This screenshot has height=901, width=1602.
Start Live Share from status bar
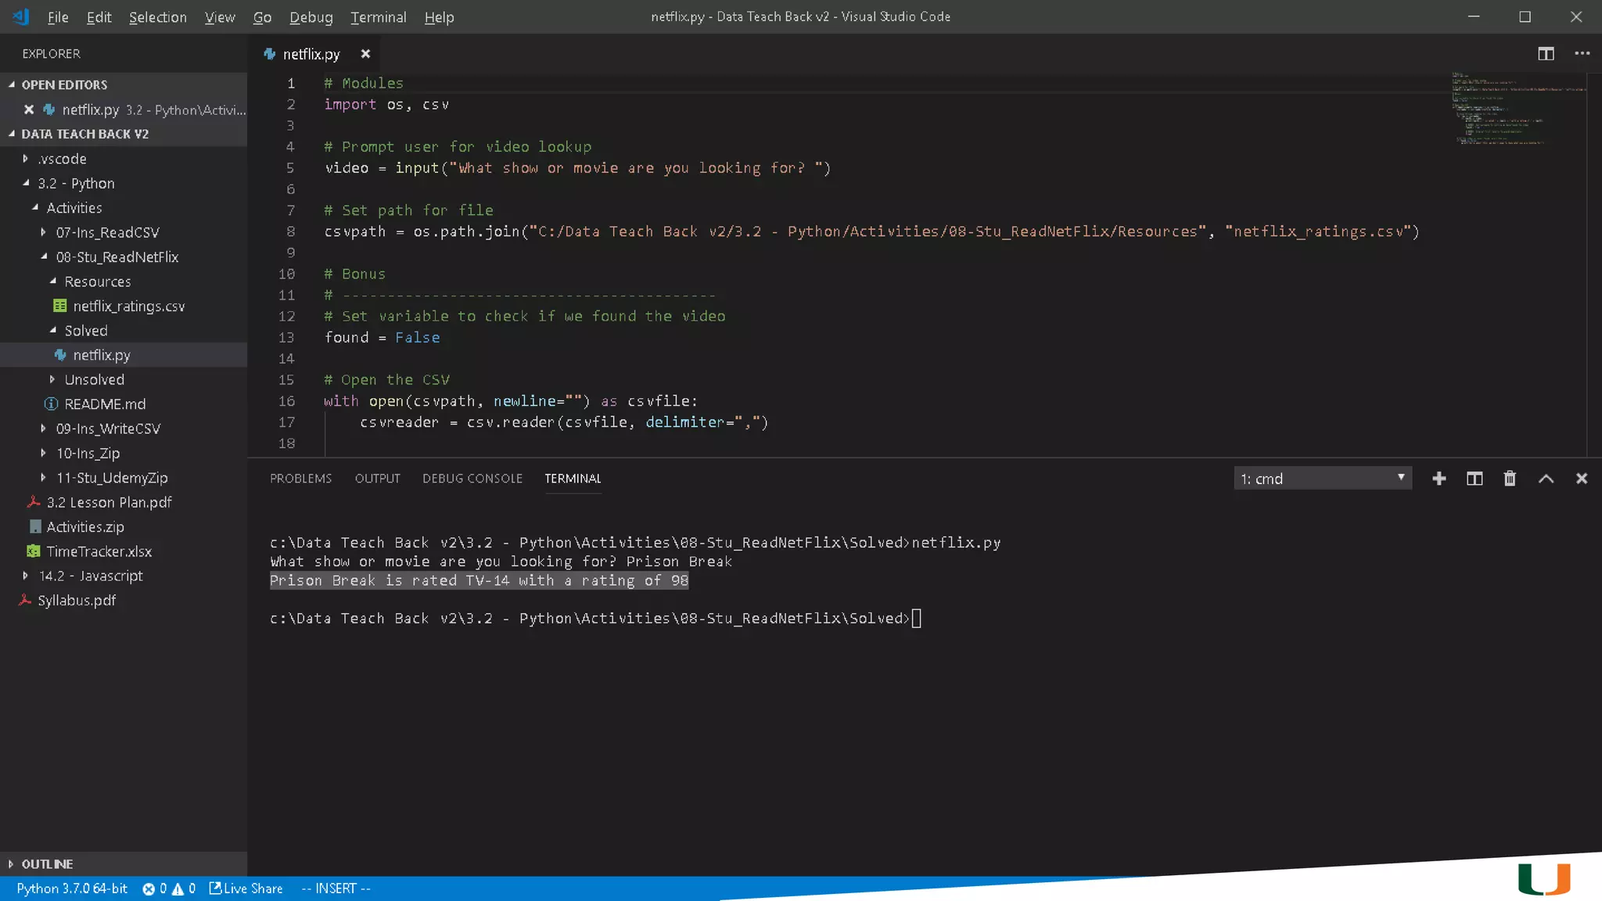[246, 888]
